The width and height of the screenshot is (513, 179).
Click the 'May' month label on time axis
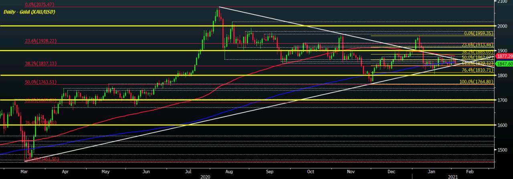[105, 171]
